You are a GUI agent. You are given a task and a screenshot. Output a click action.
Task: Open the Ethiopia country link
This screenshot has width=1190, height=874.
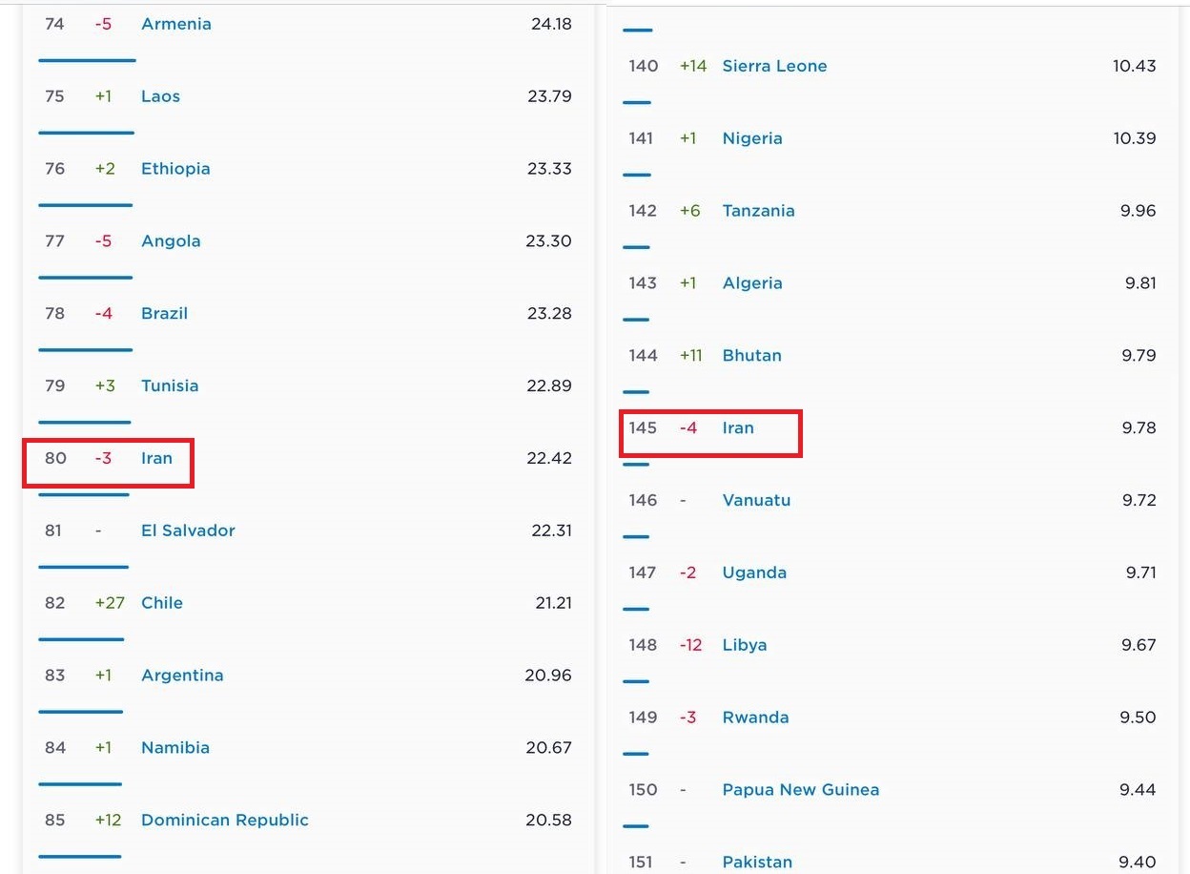tap(175, 169)
